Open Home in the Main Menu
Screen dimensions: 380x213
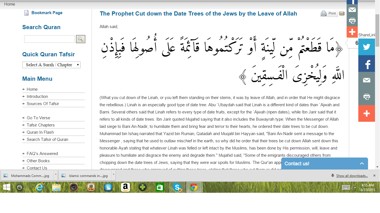tap(32, 89)
